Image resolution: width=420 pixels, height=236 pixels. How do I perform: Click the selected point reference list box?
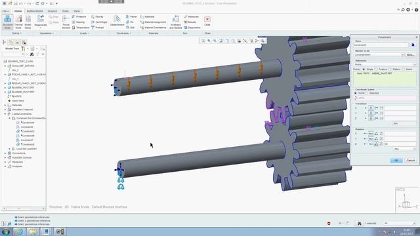coord(385,79)
